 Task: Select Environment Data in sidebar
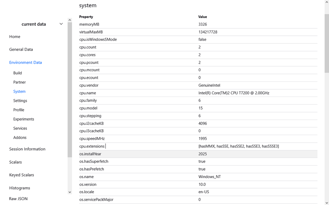25,62
